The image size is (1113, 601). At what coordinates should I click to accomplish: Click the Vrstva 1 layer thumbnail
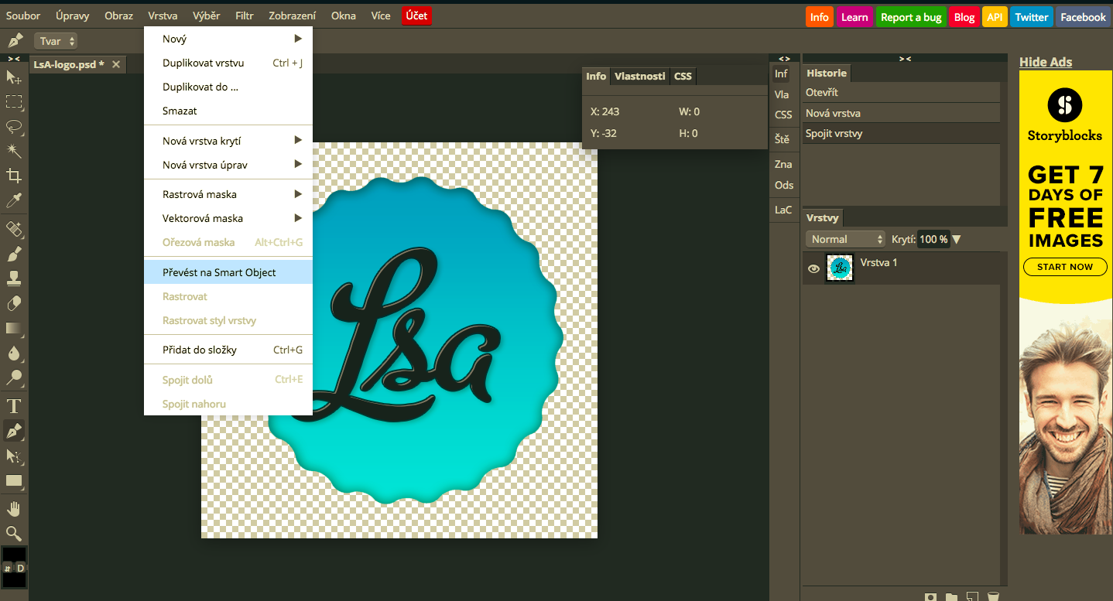(839, 268)
